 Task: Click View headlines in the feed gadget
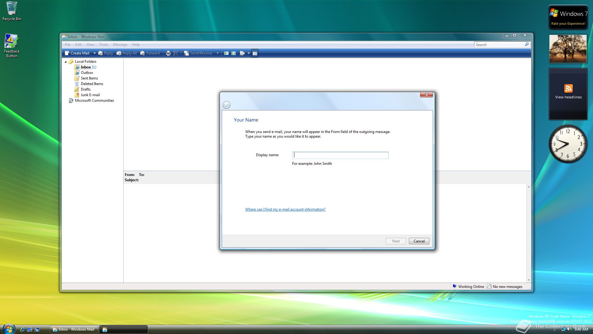pos(568,97)
